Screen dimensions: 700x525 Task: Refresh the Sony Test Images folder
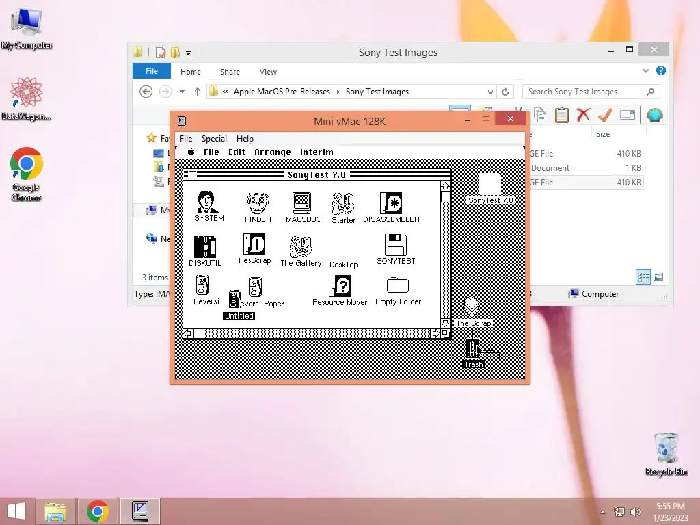click(505, 92)
